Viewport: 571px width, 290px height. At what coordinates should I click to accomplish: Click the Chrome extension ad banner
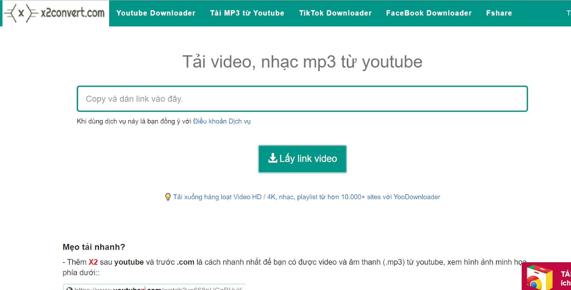coord(546,276)
